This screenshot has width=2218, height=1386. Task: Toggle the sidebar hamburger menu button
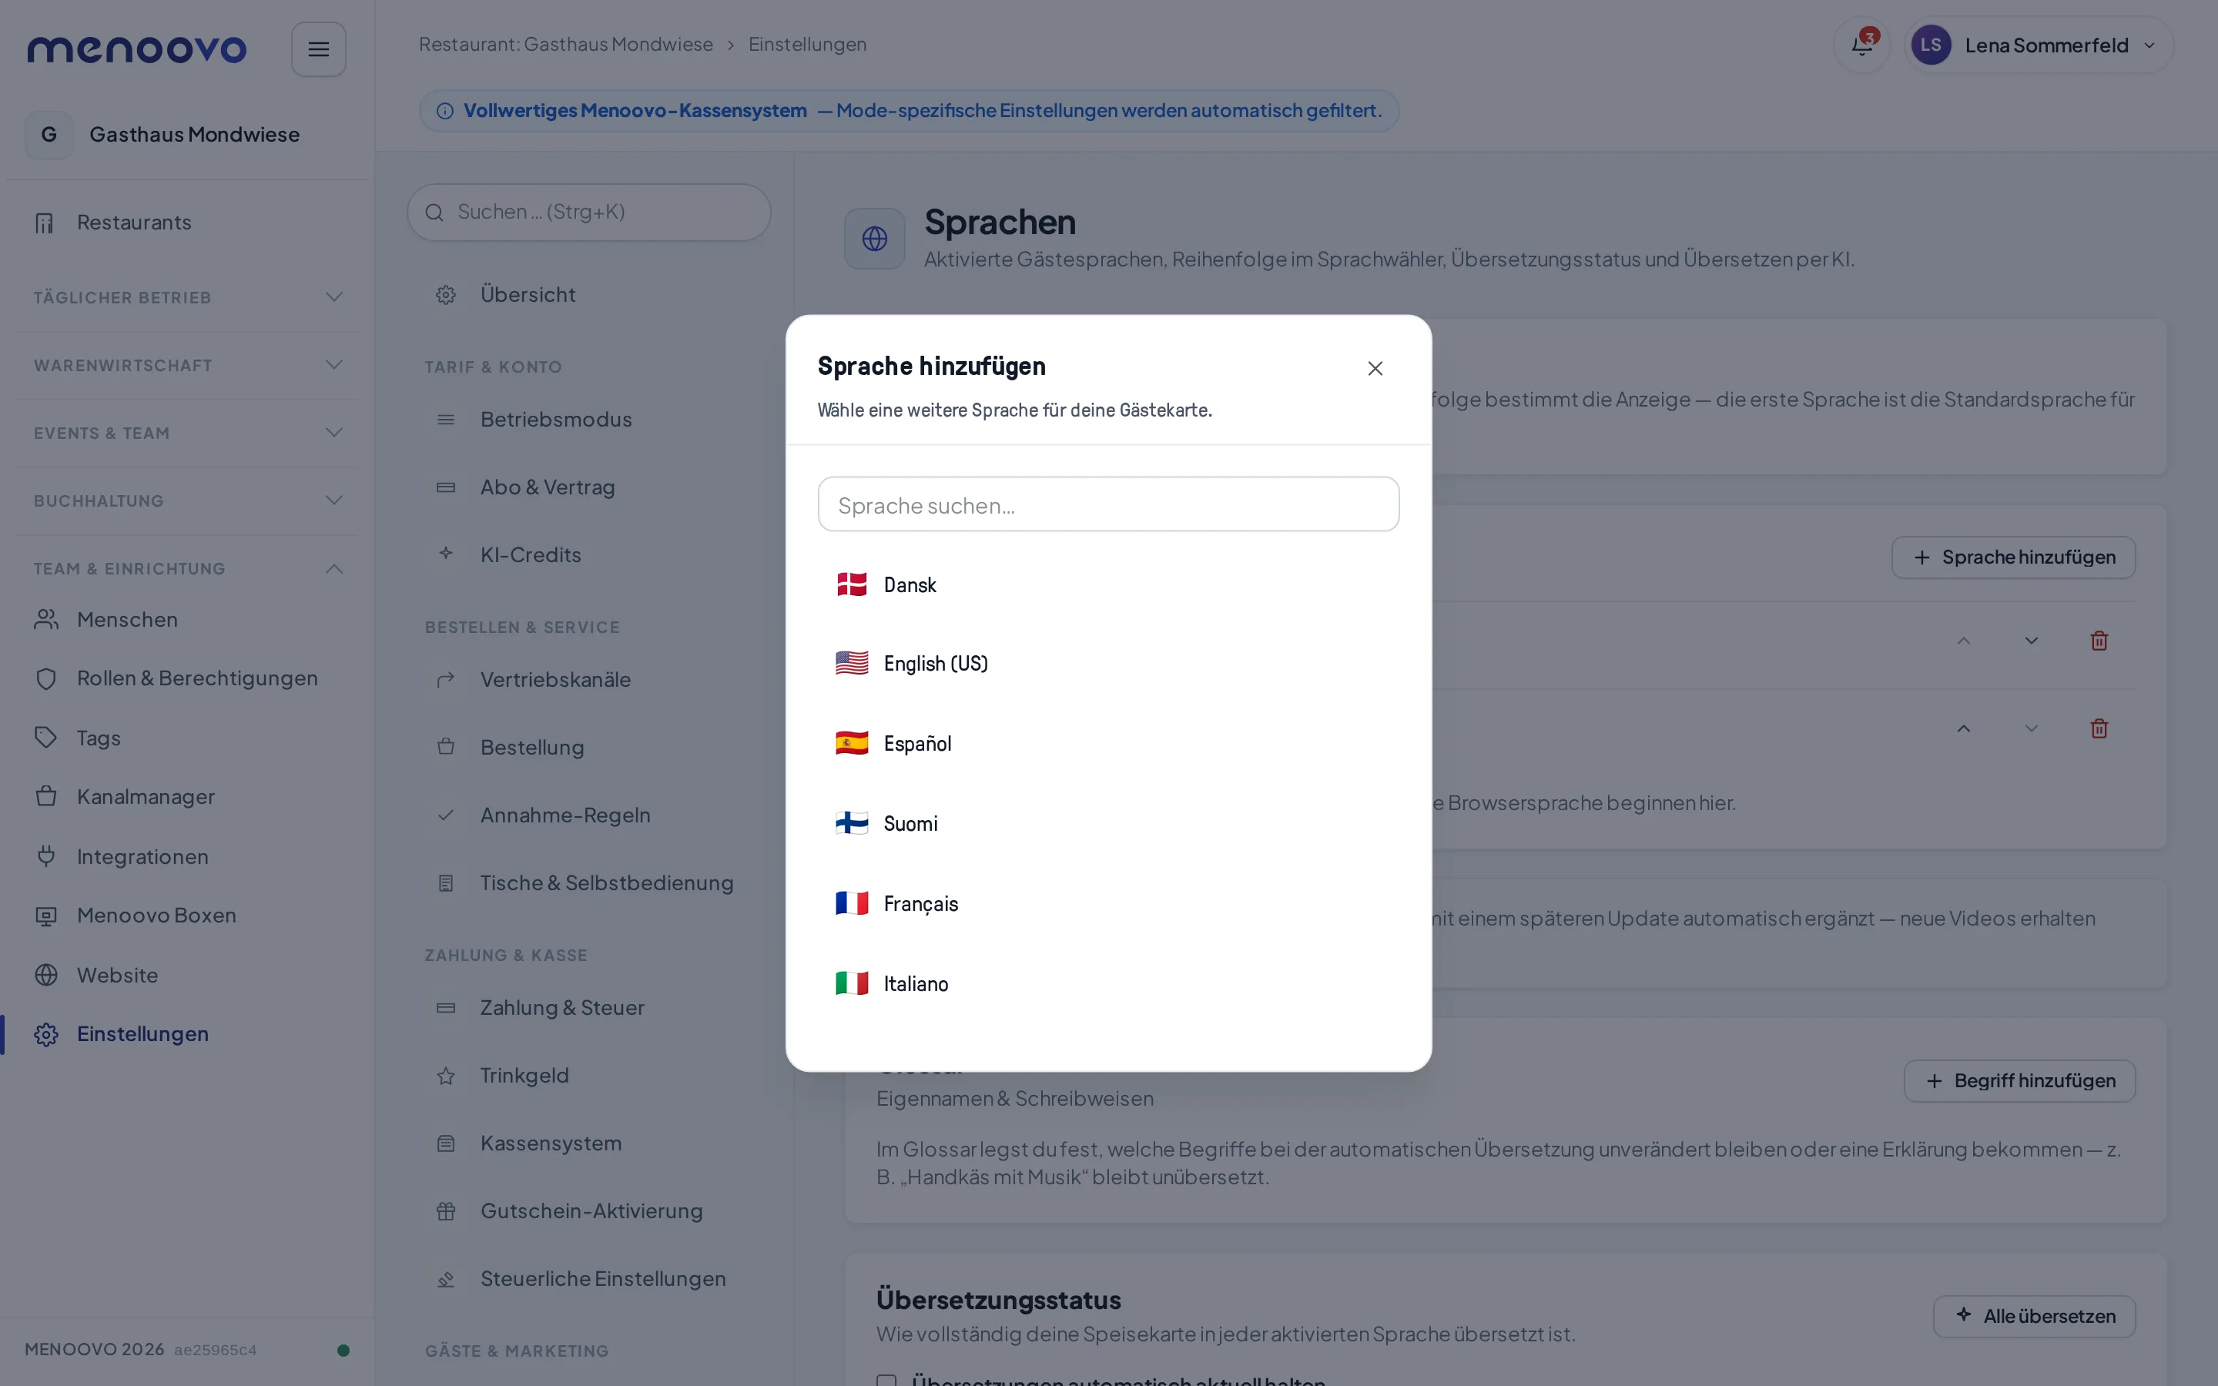(x=318, y=49)
